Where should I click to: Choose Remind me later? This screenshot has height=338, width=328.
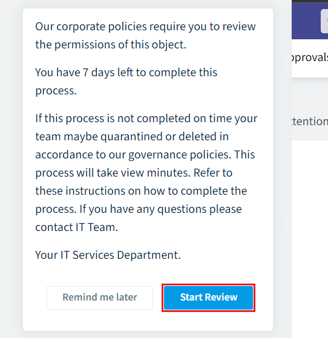click(x=100, y=297)
